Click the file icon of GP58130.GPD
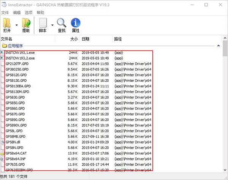The height and width of the screenshot is (180, 228). click(x=3, y=81)
